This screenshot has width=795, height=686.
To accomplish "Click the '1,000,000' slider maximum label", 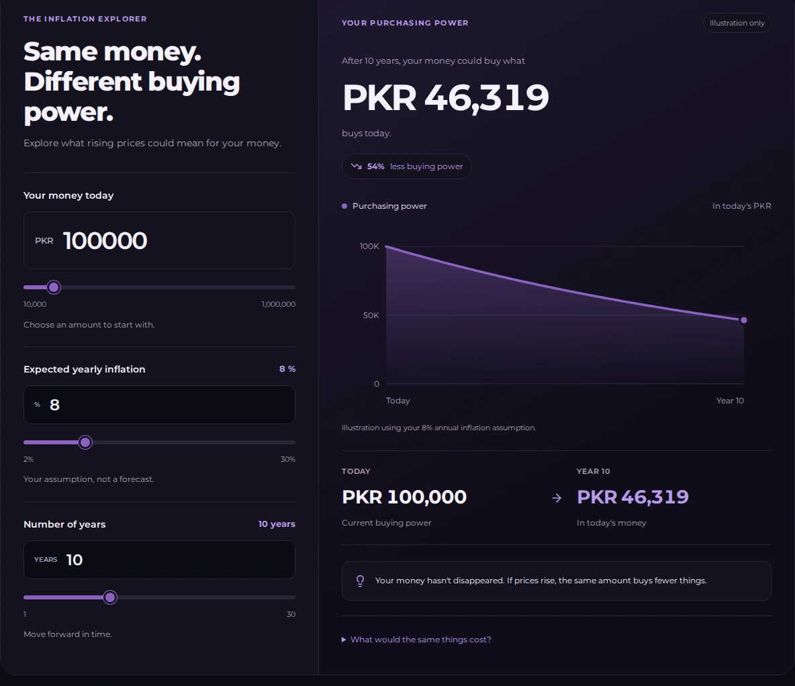I will tap(279, 304).
